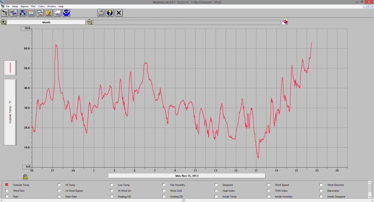This screenshot has width=374, height=202.
Task: Open the database browse notepad icon
Action: [x=48, y=13]
